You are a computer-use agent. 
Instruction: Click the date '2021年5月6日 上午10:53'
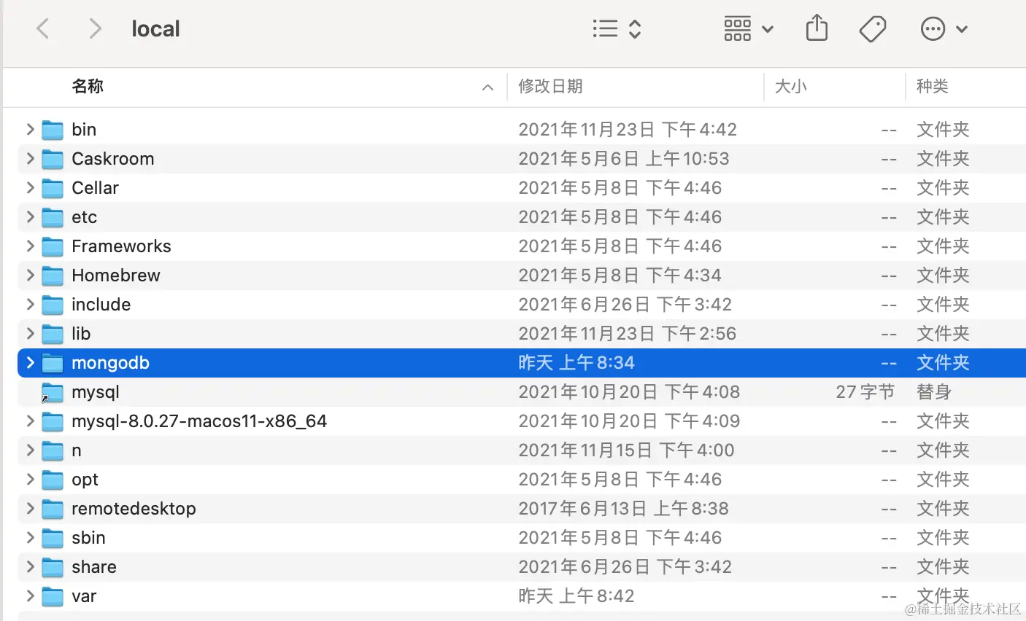click(624, 159)
